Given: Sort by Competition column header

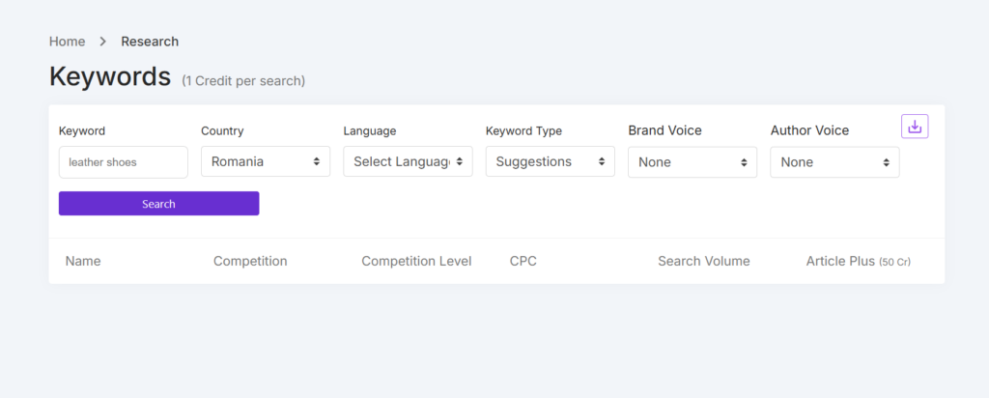Looking at the screenshot, I should 250,261.
